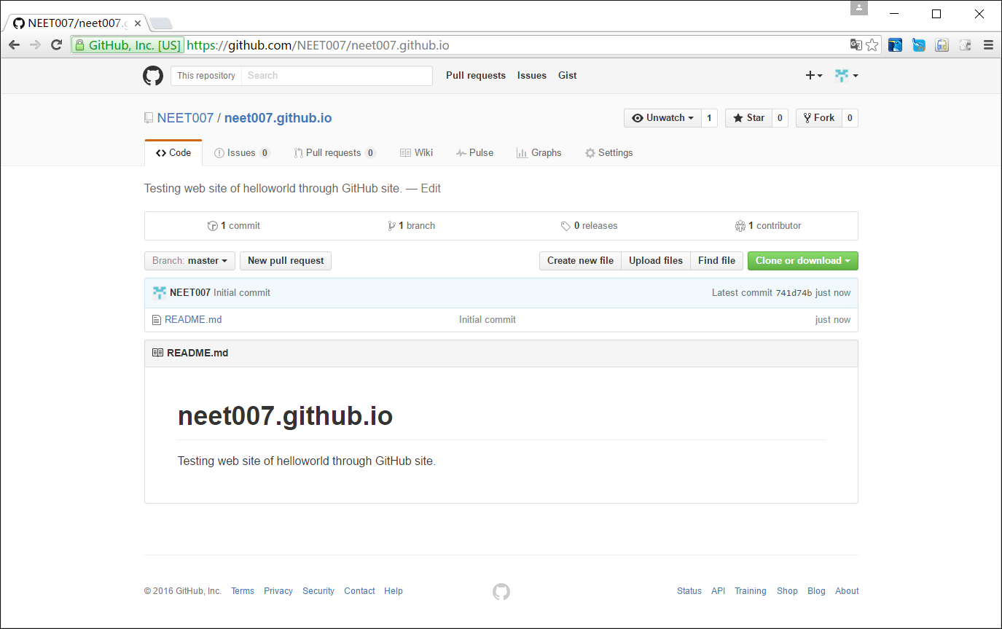1002x629 pixels.
Task: Fork the repository
Action: pyautogui.click(x=819, y=118)
